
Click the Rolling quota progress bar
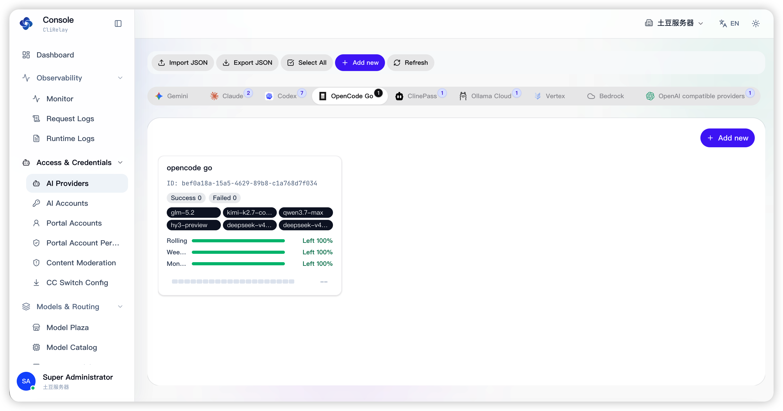tap(238, 241)
